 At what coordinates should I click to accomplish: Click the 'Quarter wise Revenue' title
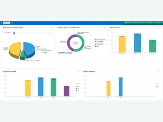(9, 72)
